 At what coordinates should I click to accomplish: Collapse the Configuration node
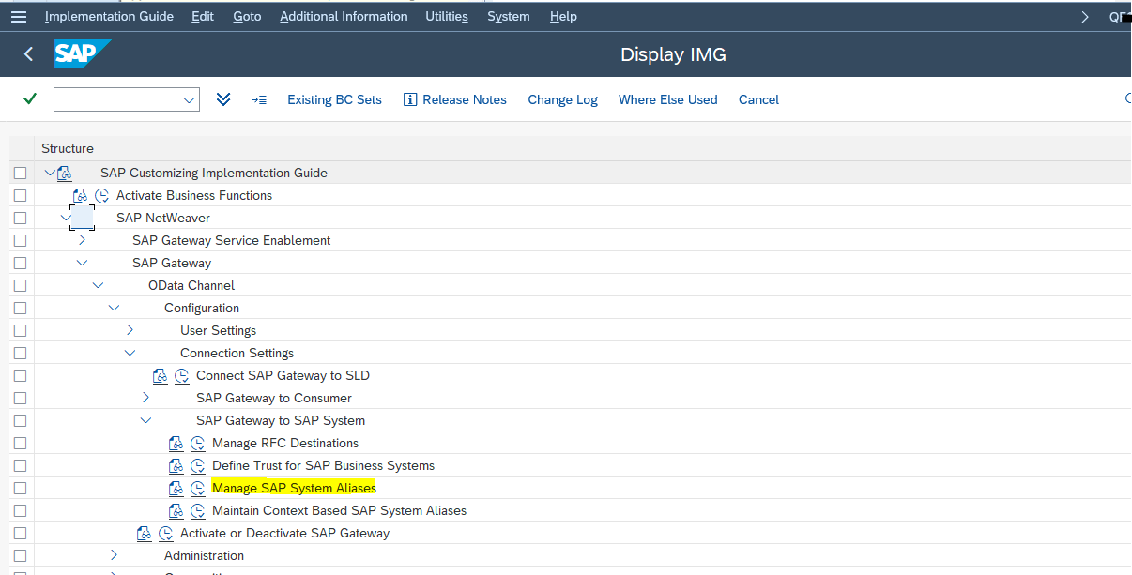pyautogui.click(x=114, y=308)
